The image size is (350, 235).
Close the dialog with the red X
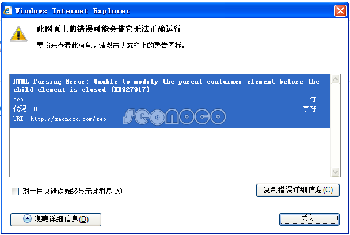coord(340,10)
